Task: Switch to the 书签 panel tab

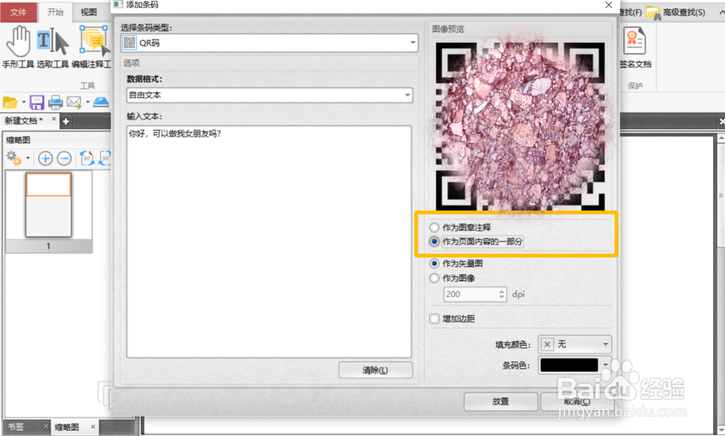Action: click(x=17, y=427)
